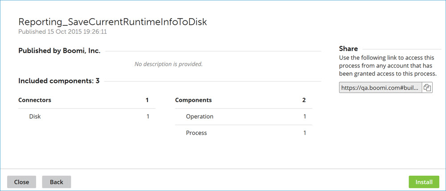Viewport: 446px width, 191px height.
Task: Click the Published 15 Oct 2015 timestamp
Action: (x=62, y=32)
